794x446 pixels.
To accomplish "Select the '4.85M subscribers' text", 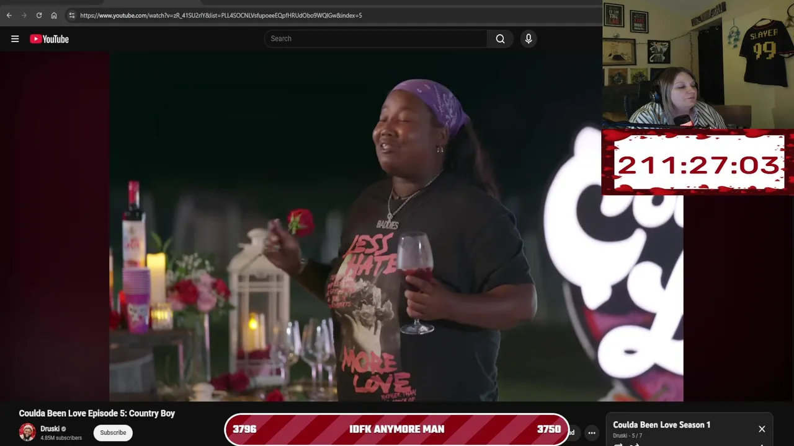I will point(61,438).
